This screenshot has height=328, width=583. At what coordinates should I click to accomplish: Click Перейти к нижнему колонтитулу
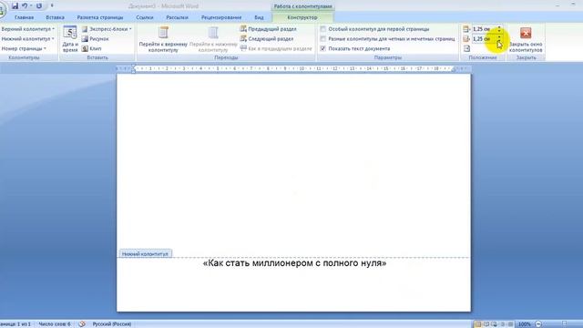213,39
